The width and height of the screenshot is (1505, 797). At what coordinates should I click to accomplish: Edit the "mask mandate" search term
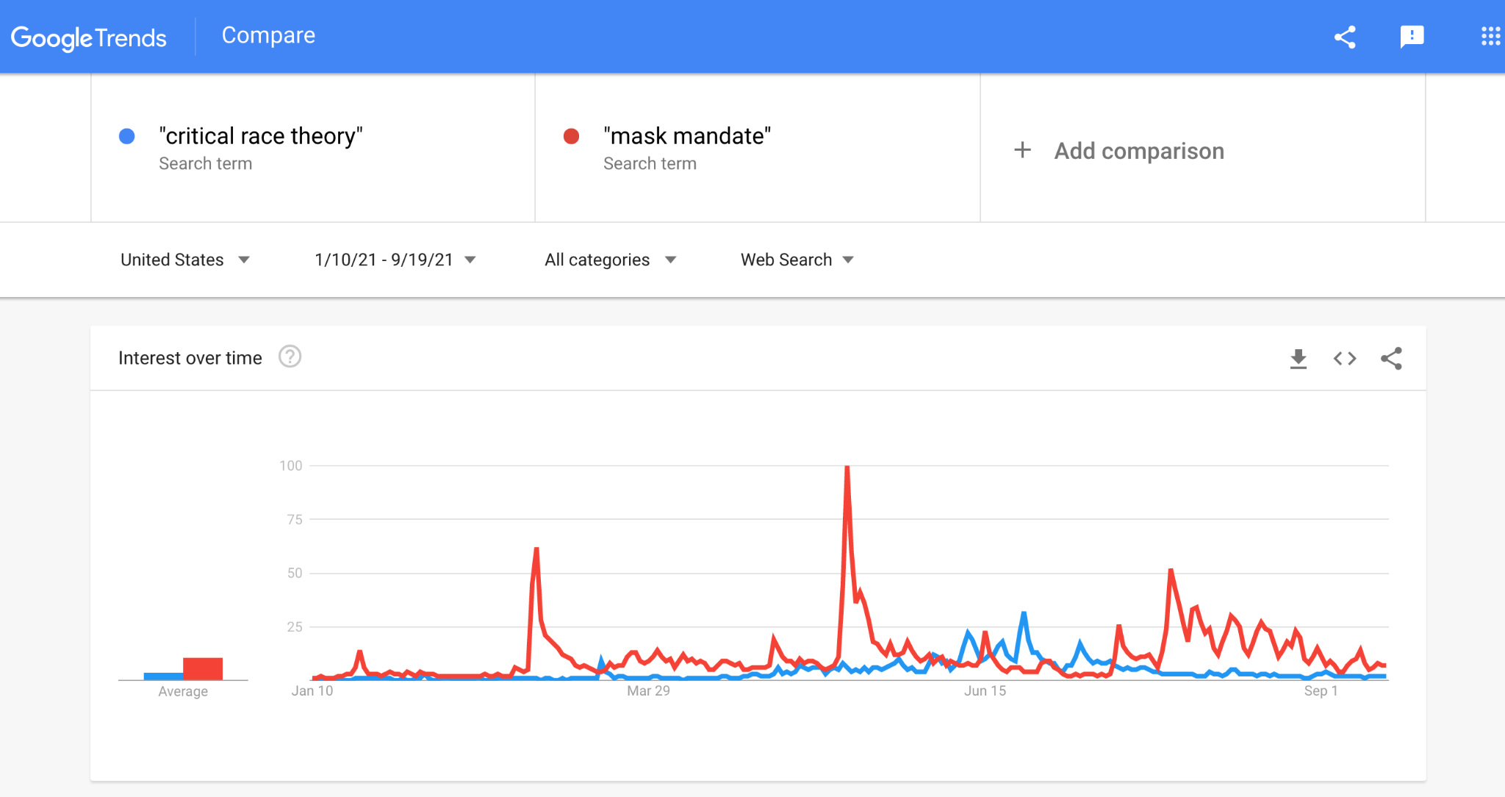(x=687, y=137)
